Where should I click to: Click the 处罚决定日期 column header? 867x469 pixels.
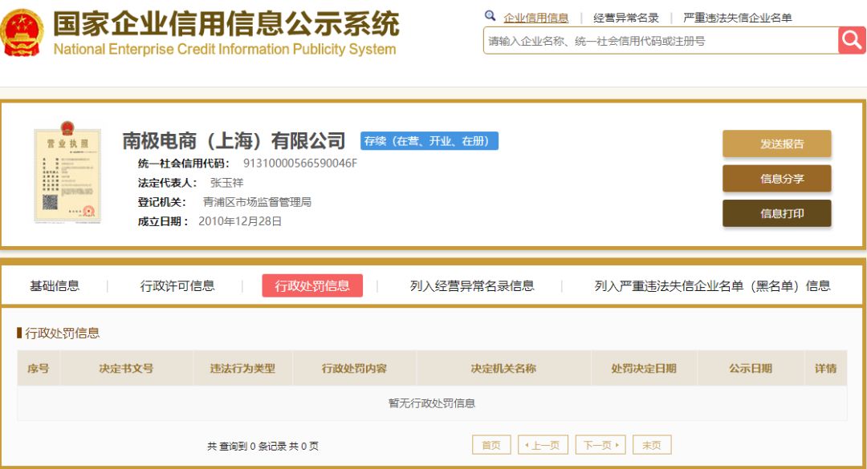(x=644, y=369)
